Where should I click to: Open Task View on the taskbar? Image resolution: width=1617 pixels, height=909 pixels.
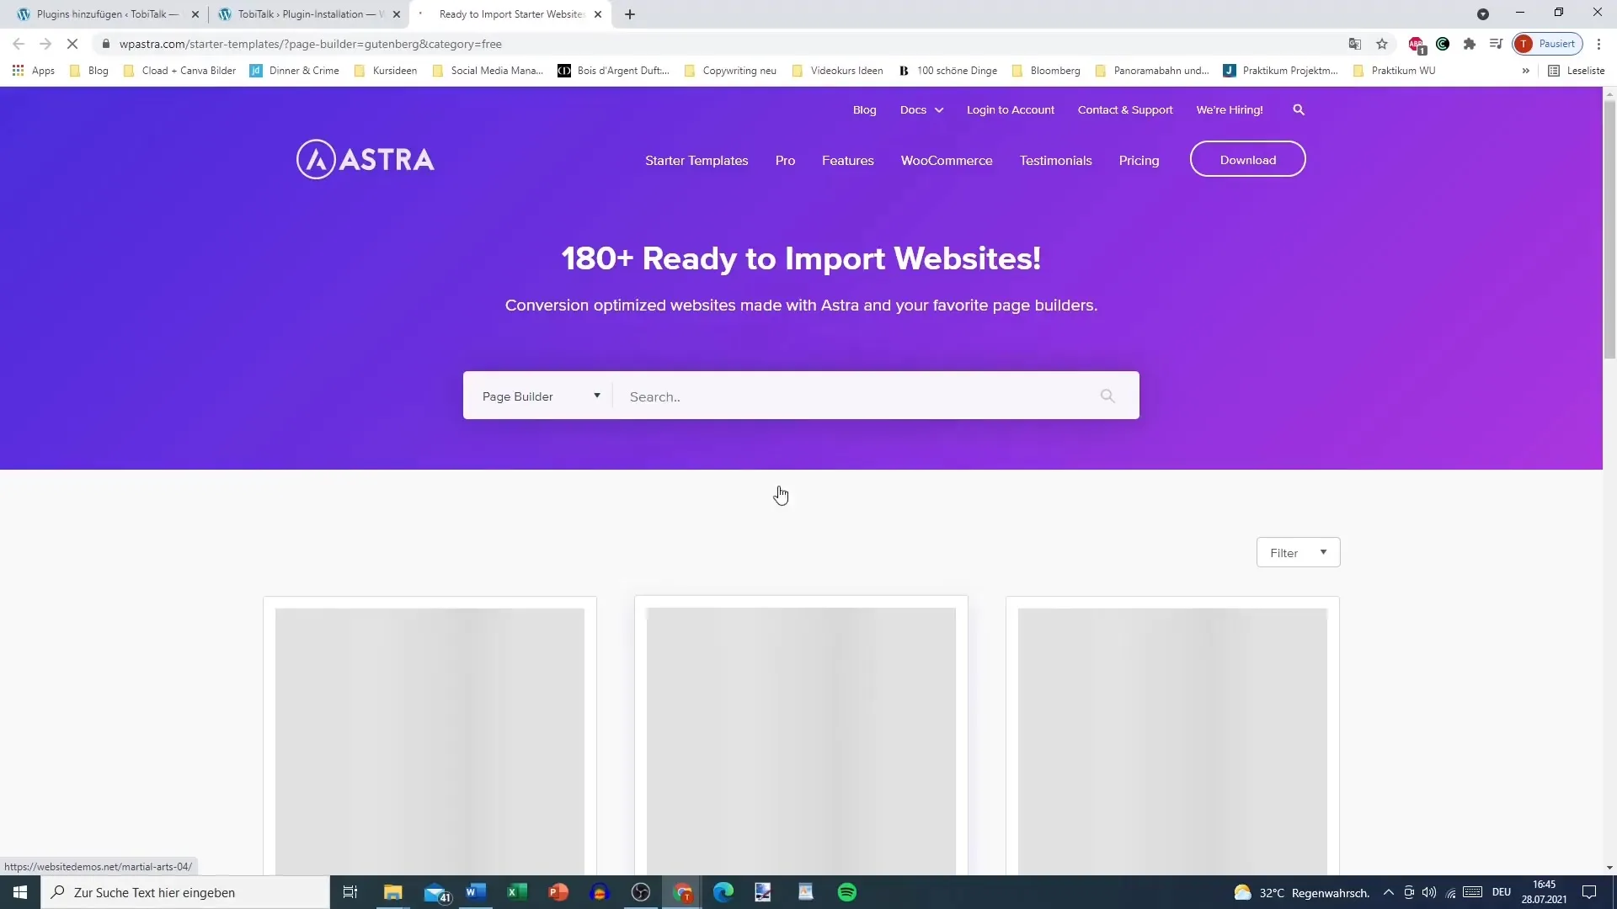350,892
